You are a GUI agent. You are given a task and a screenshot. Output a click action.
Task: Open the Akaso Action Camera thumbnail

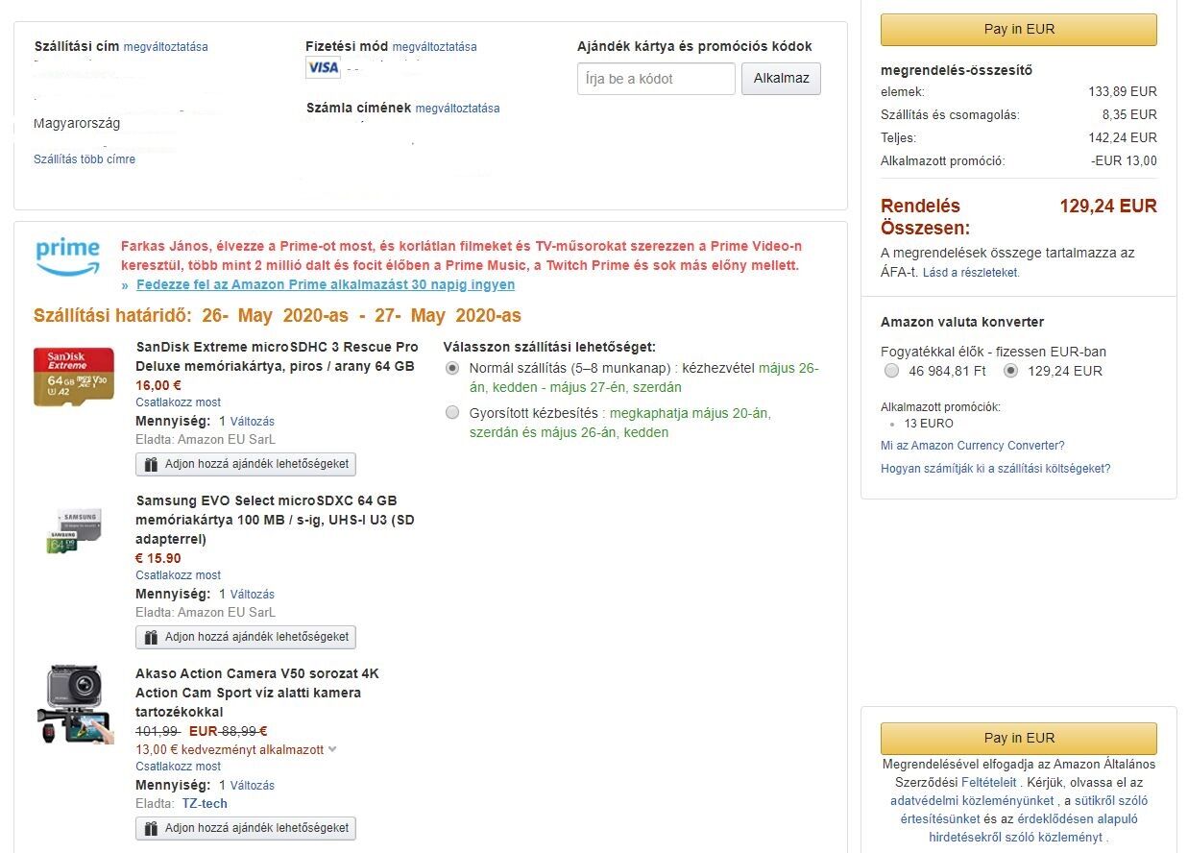coord(74,705)
